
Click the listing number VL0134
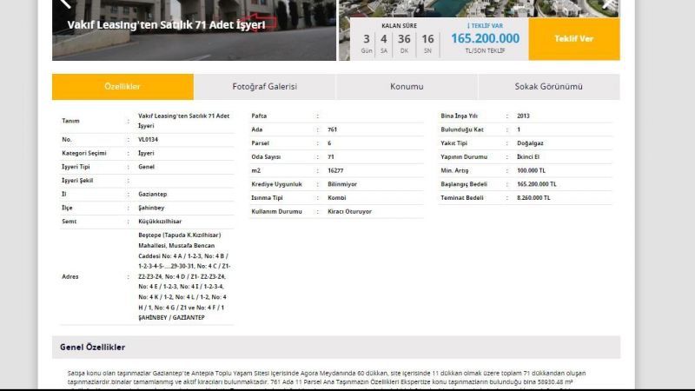[149, 139]
